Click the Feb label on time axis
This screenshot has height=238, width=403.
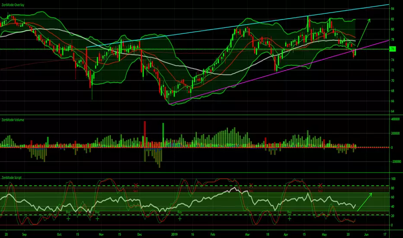pos(213,235)
